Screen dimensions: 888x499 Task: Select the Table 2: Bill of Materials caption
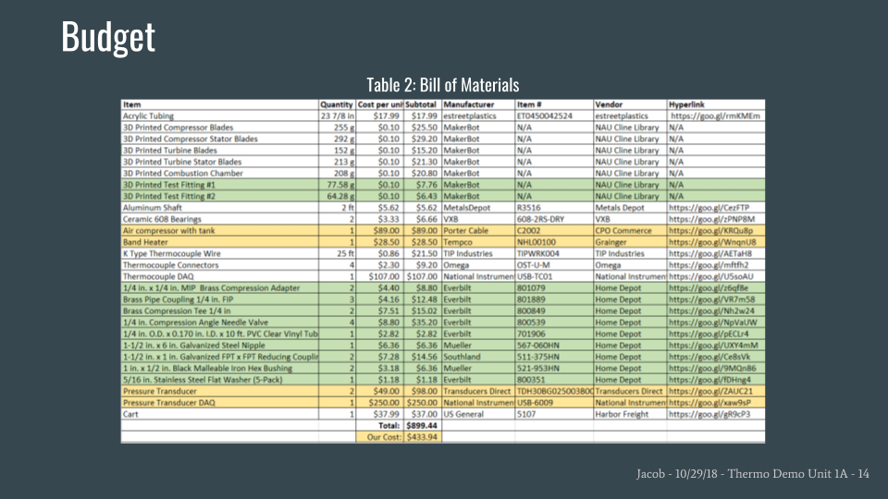pos(443,85)
